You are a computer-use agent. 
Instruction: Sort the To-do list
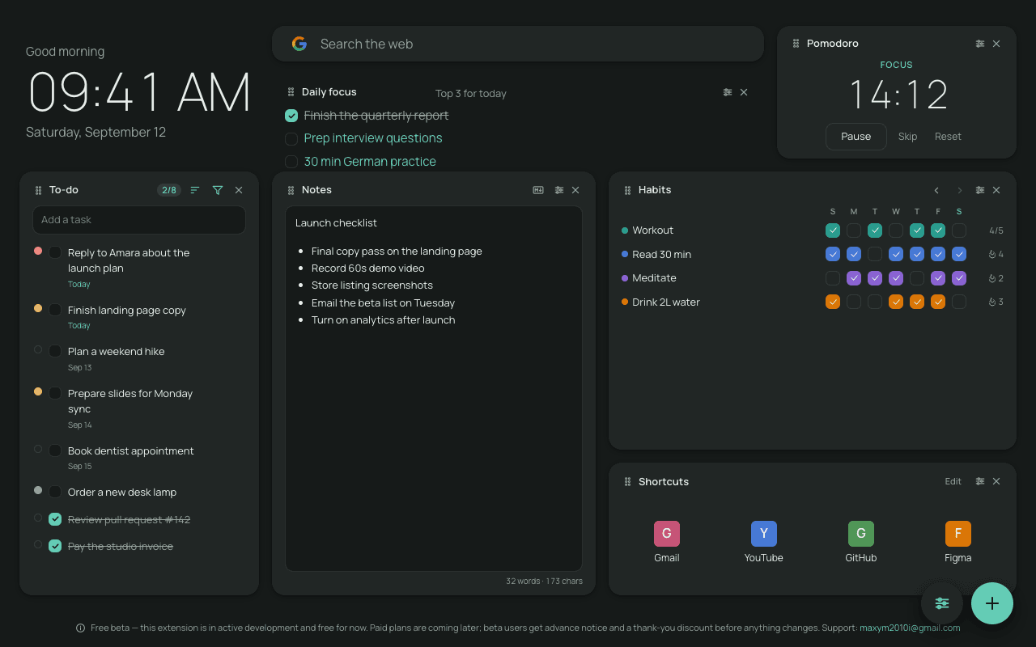(x=195, y=190)
